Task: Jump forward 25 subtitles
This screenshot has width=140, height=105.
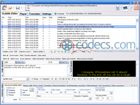Action: click(x=99, y=79)
